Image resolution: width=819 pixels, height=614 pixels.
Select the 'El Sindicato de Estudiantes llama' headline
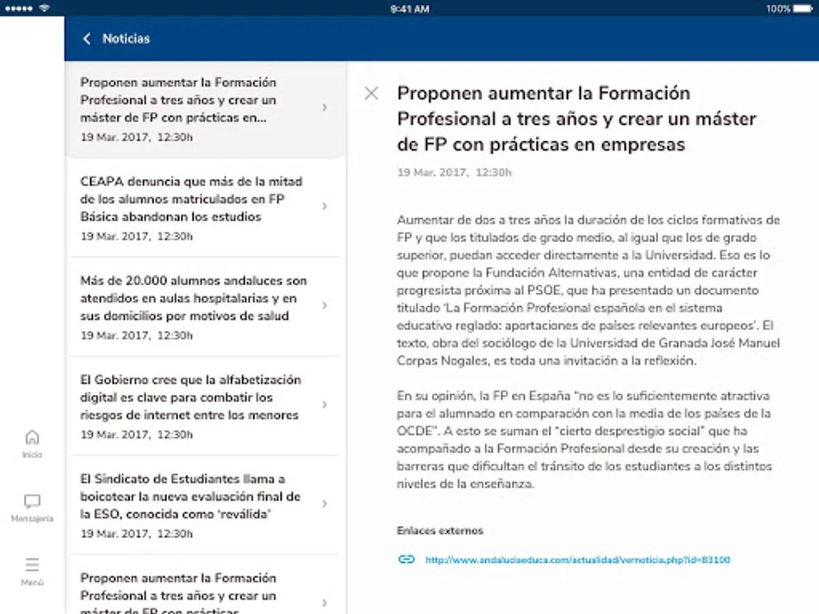point(190,496)
